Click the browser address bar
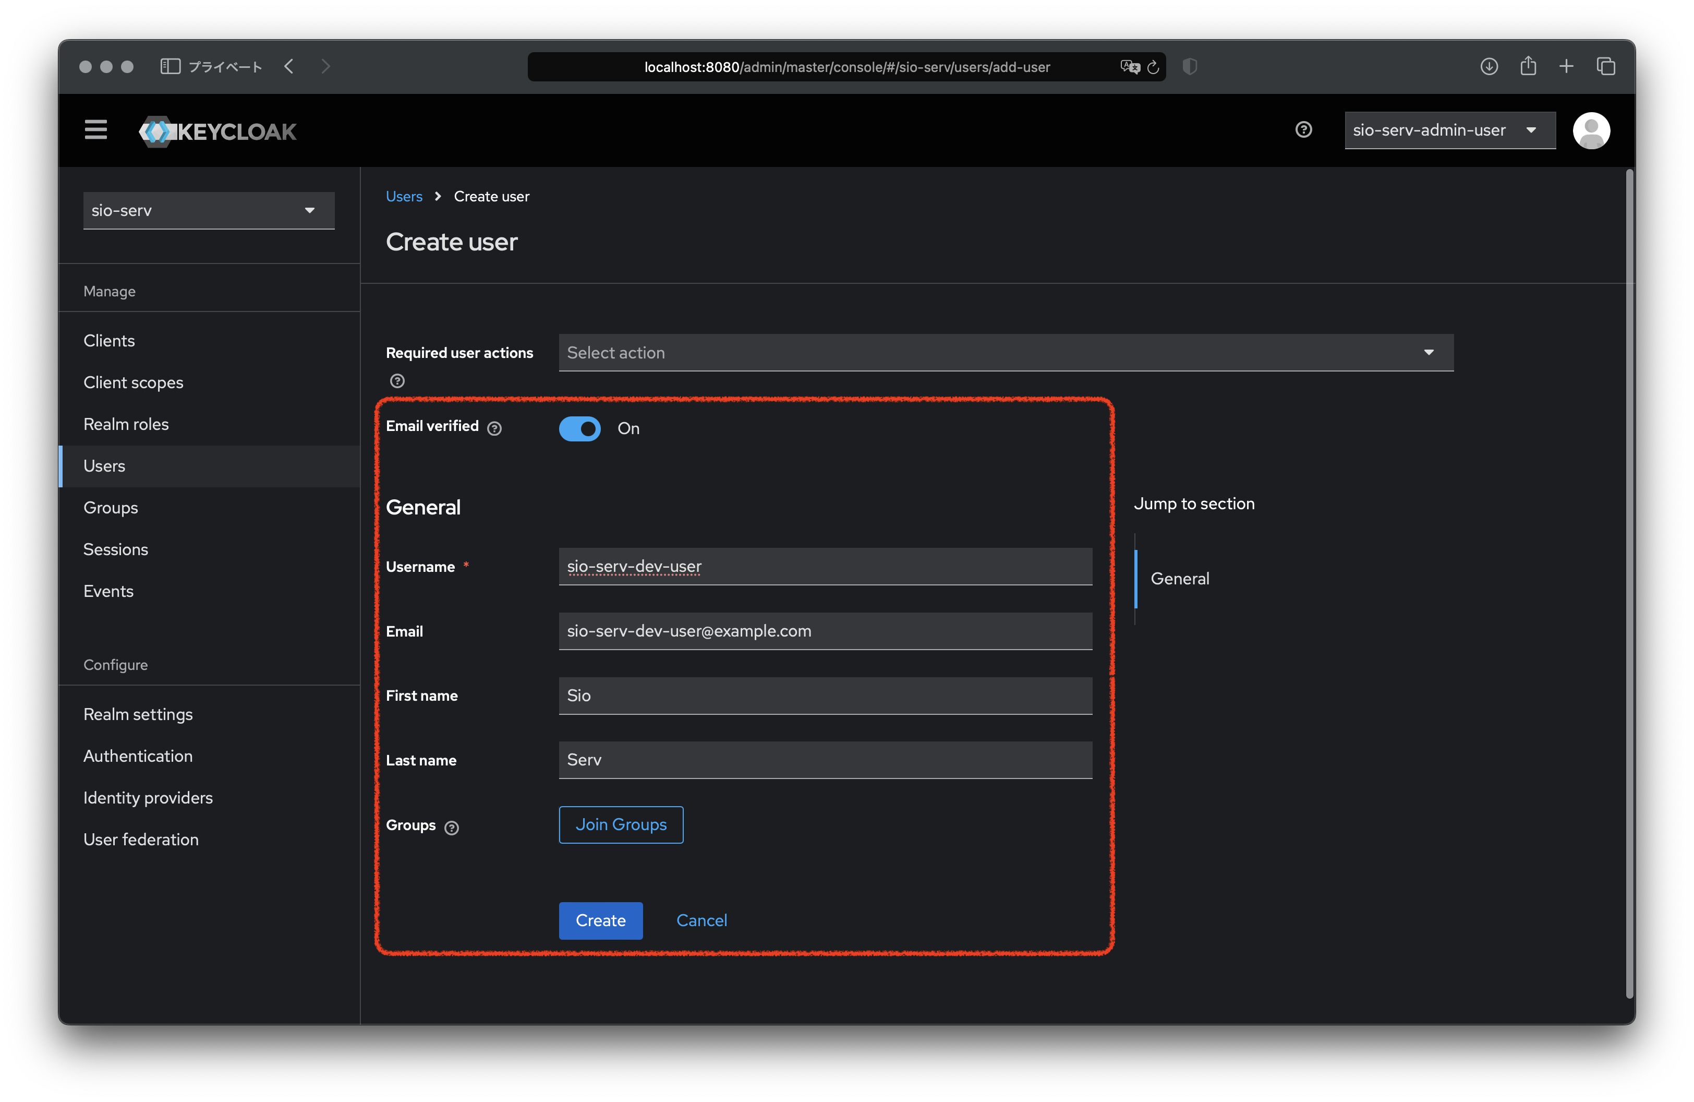The height and width of the screenshot is (1102, 1694). pyautogui.click(x=846, y=67)
